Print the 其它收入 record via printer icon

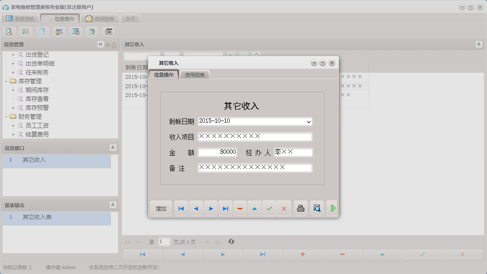(x=300, y=208)
